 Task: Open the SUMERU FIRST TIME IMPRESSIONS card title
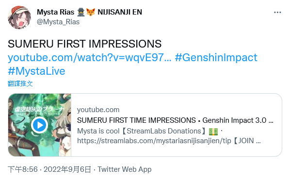tap(175, 120)
